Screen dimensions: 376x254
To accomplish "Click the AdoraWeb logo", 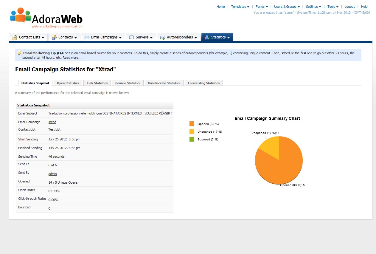I will pyautogui.click(x=46, y=18).
